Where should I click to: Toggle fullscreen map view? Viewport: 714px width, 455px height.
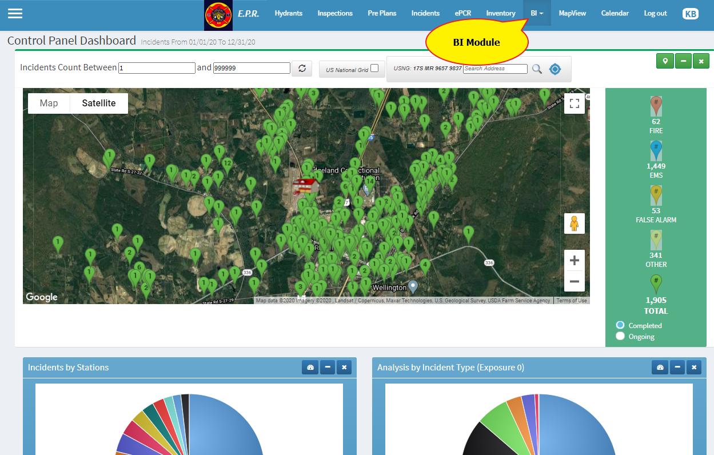coord(575,103)
